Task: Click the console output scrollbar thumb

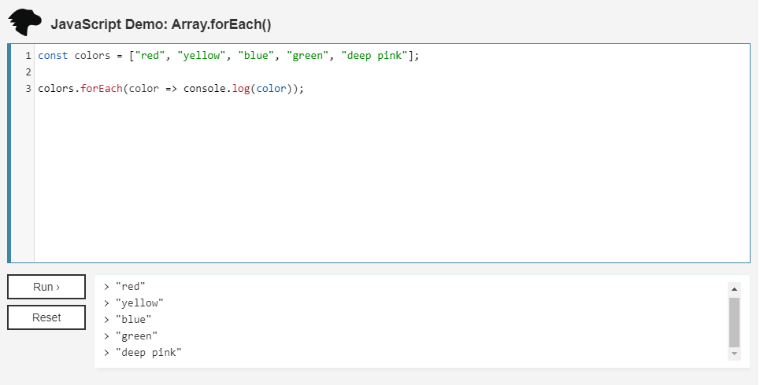Action: [735, 321]
